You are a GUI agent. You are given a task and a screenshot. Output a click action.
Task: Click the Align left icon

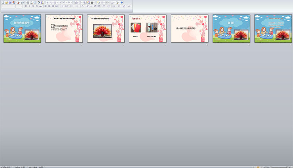point(45,6)
